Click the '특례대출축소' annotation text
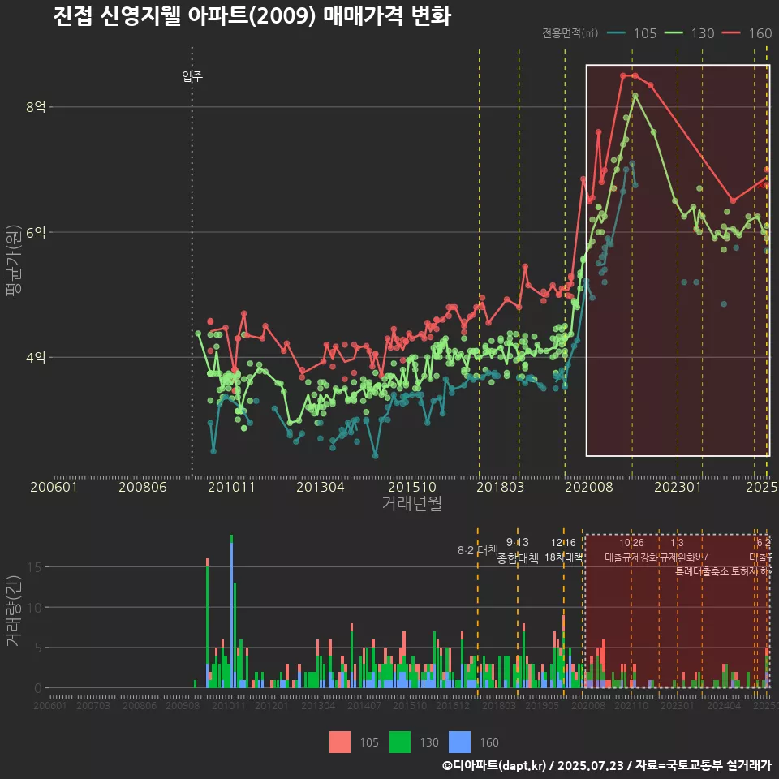The image size is (779, 779). (701, 571)
